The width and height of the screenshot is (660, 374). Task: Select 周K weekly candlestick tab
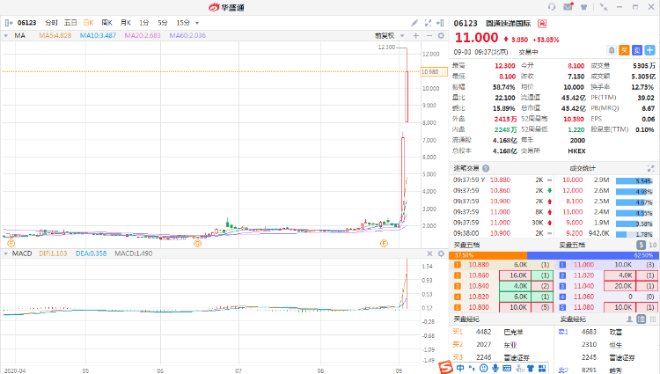[x=106, y=23]
